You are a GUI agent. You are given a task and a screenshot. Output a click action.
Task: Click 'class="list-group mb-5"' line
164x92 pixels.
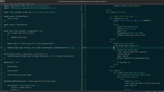pyautogui.click(x=124, y=43)
